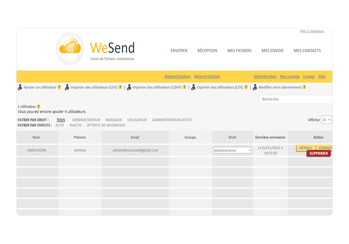Click Modifier votre abonnement
Viewport: 349px width, 244px height.
coord(280,87)
